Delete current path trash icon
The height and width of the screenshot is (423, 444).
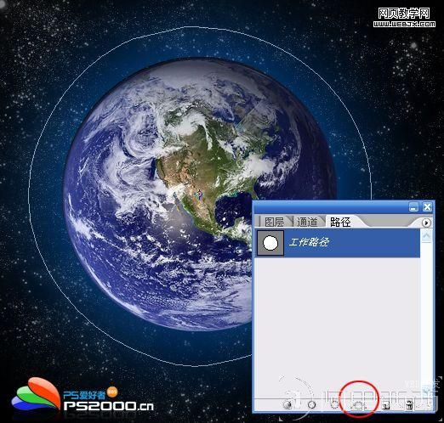(408, 406)
